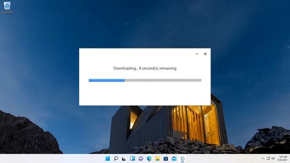Image resolution: width=290 pixels, height=163 pixels.
Task: Open the Widgets panel icon
Action: [x=132, y=158]
